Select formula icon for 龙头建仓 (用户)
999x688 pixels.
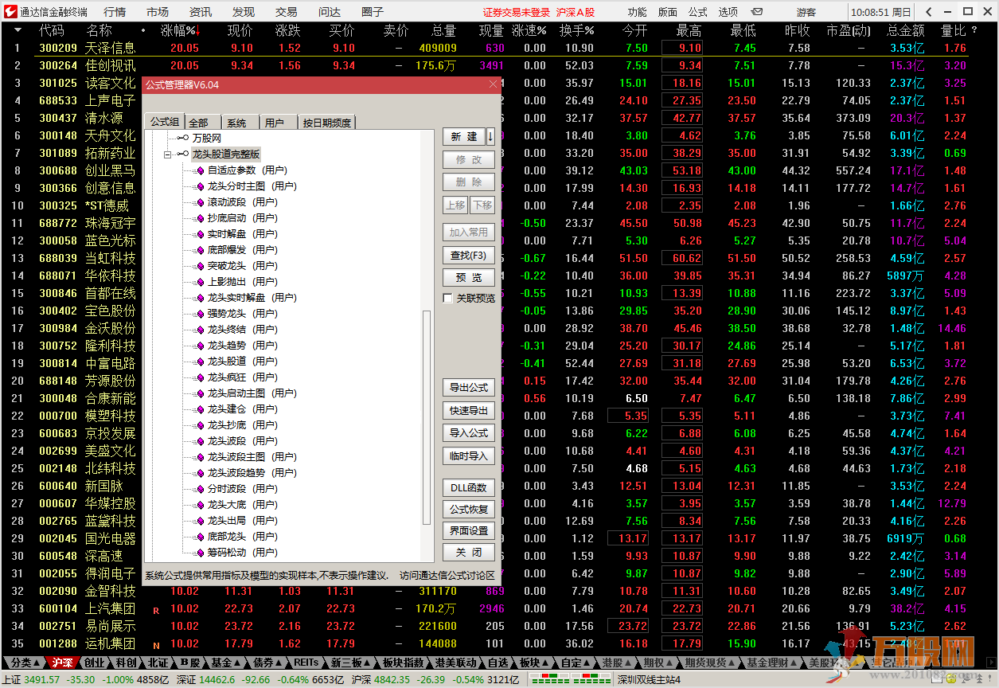pyautogui.click(x=200, y=408)
